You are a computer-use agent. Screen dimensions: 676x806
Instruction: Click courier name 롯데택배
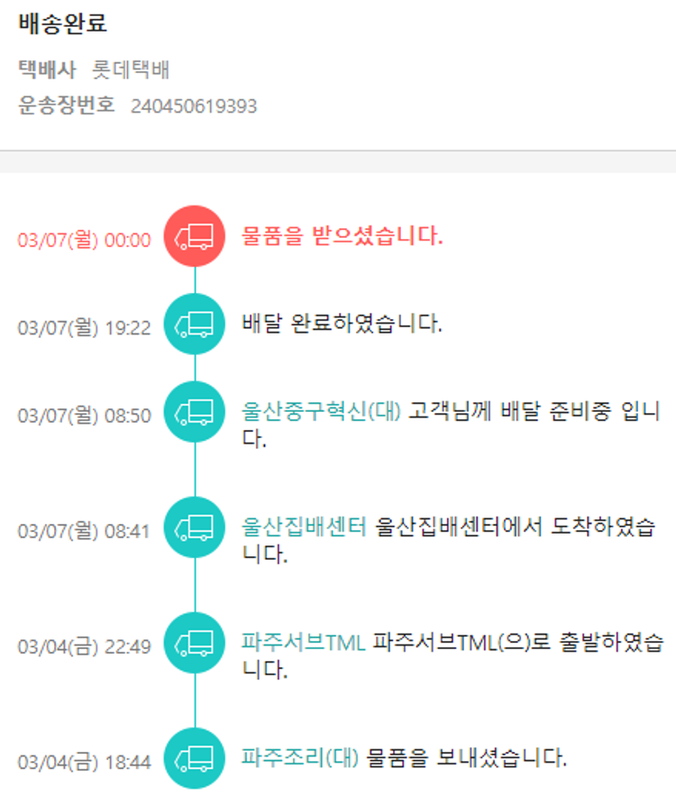point(132,70)
